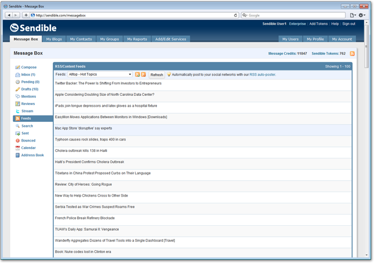
Task: Click the Address Book icon
Action: tap(17, 156)
